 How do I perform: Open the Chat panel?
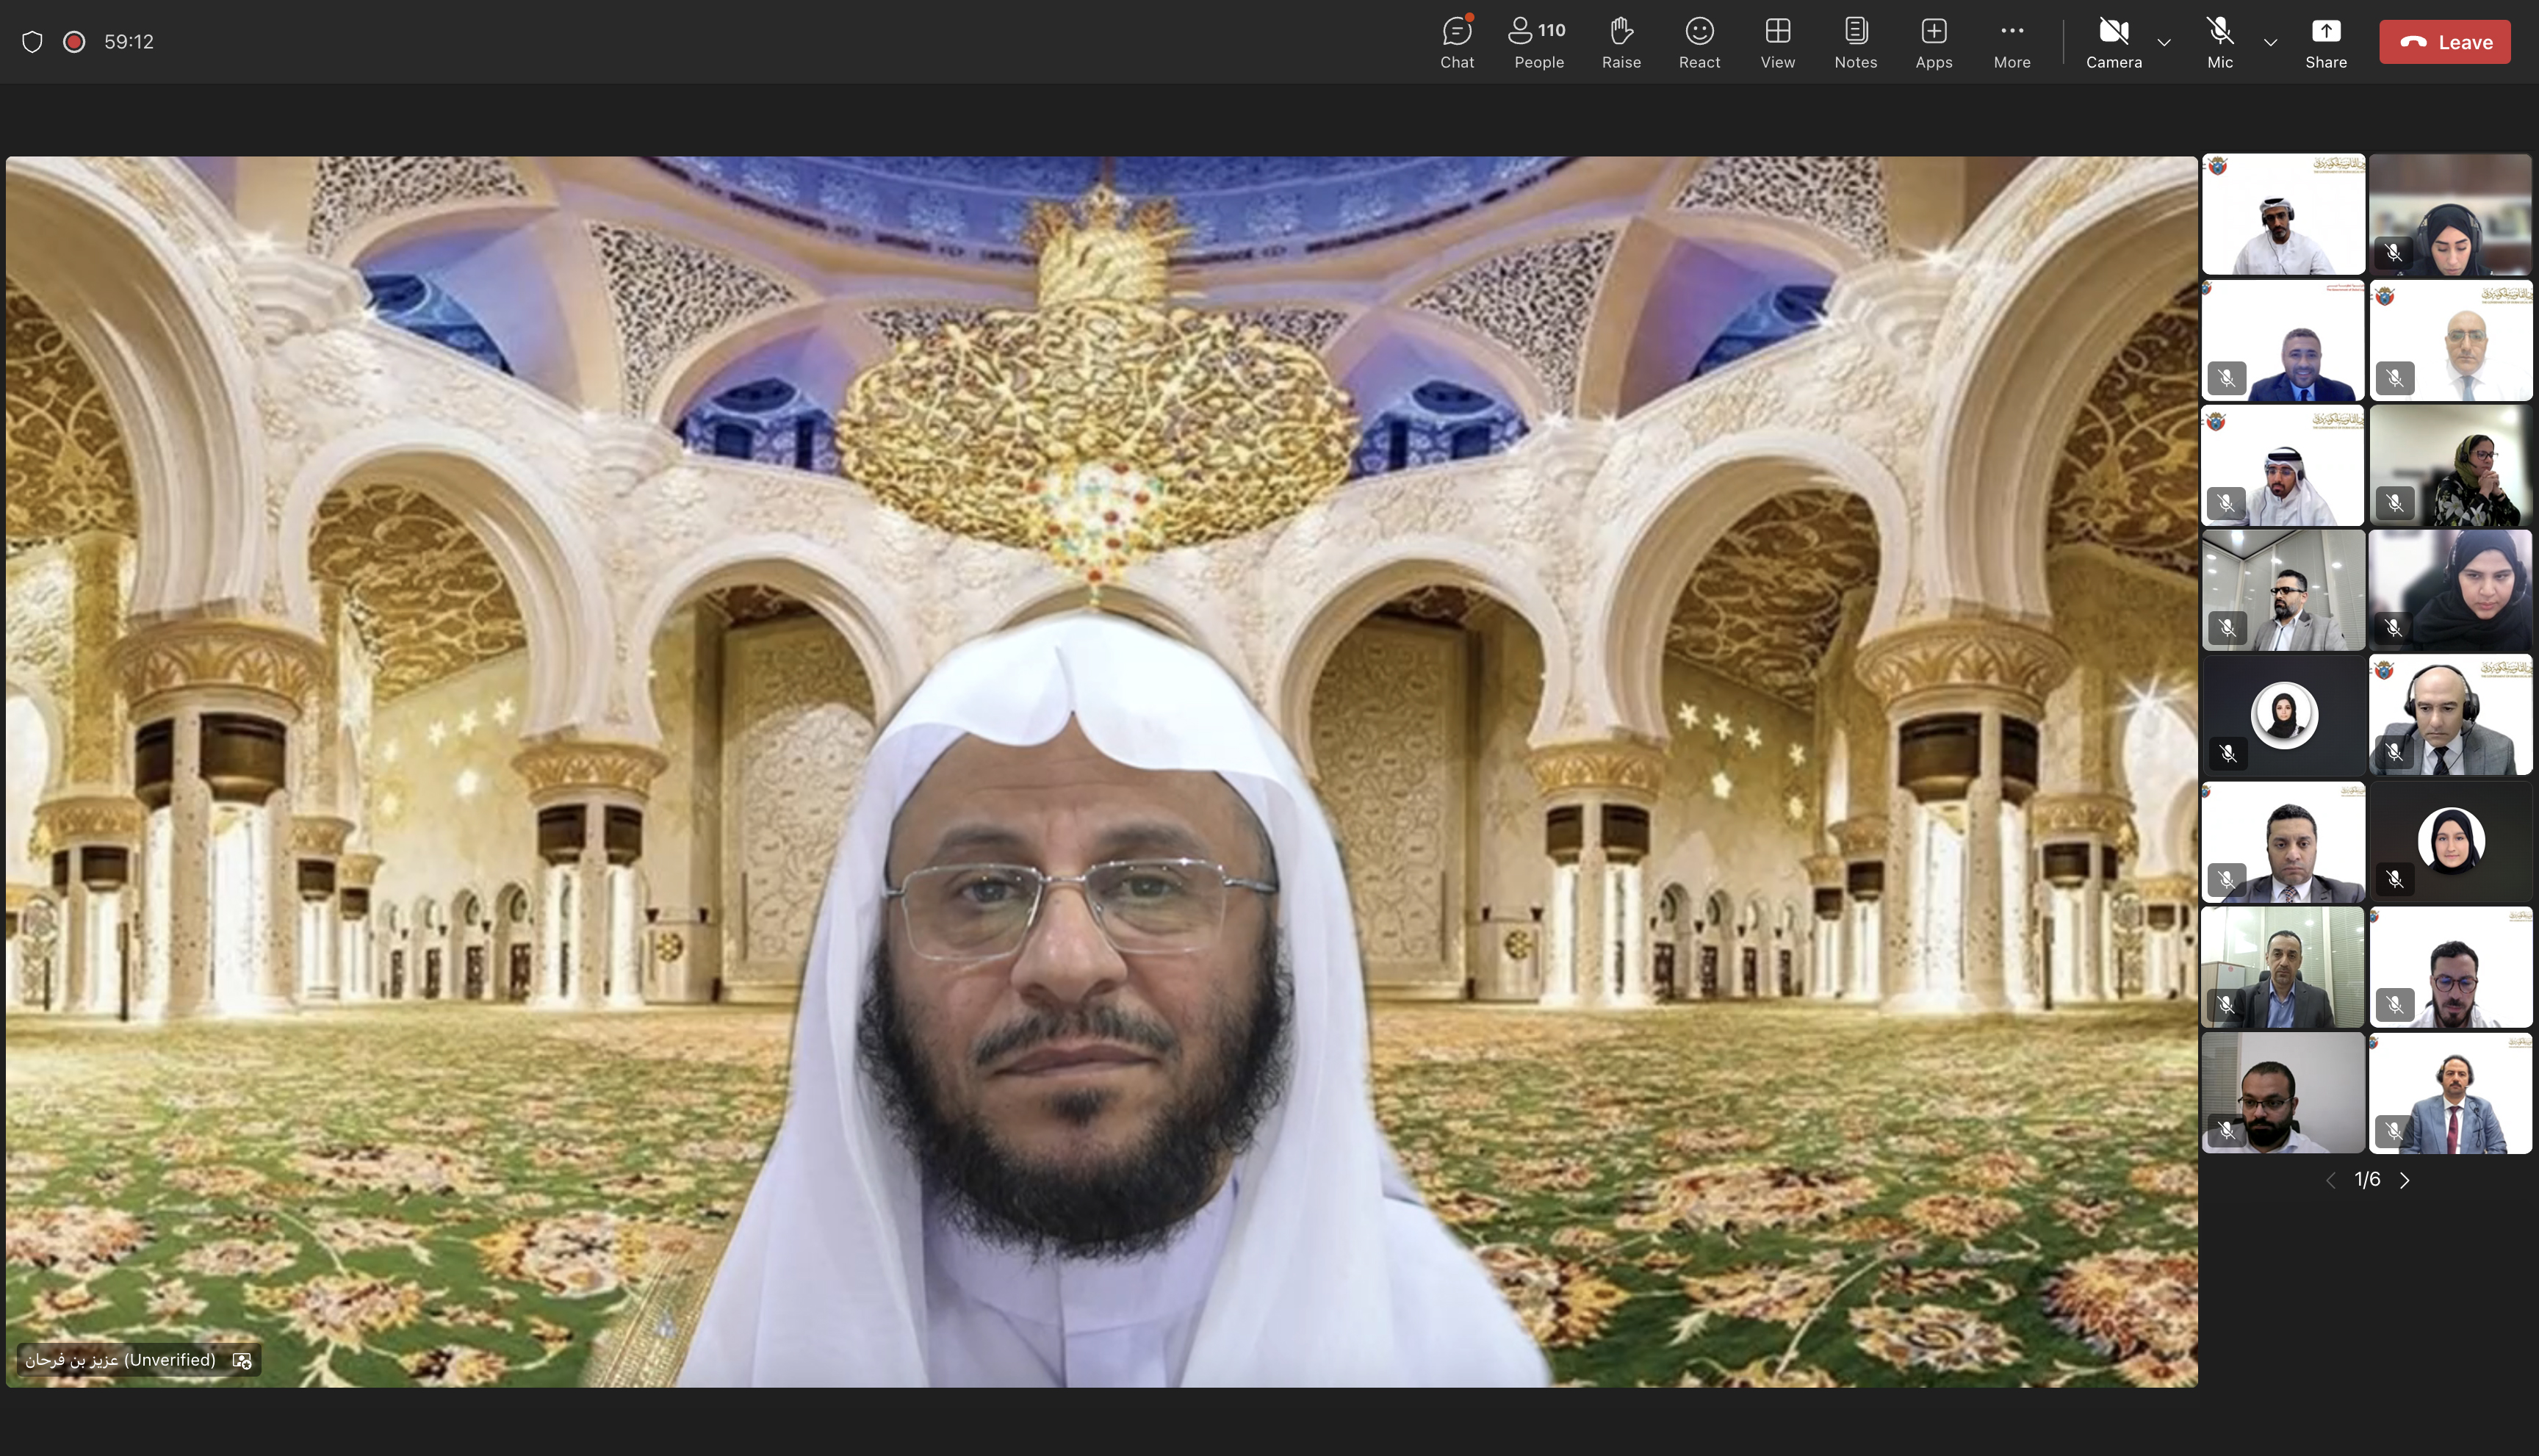click(x=1457, y=42)
